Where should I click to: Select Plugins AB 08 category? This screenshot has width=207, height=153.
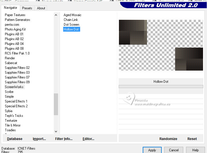pyautogui.click(x=14, y=49)
